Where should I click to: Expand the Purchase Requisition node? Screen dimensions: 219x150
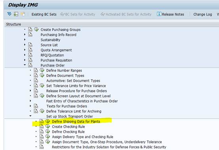click(x=25, y=60)
